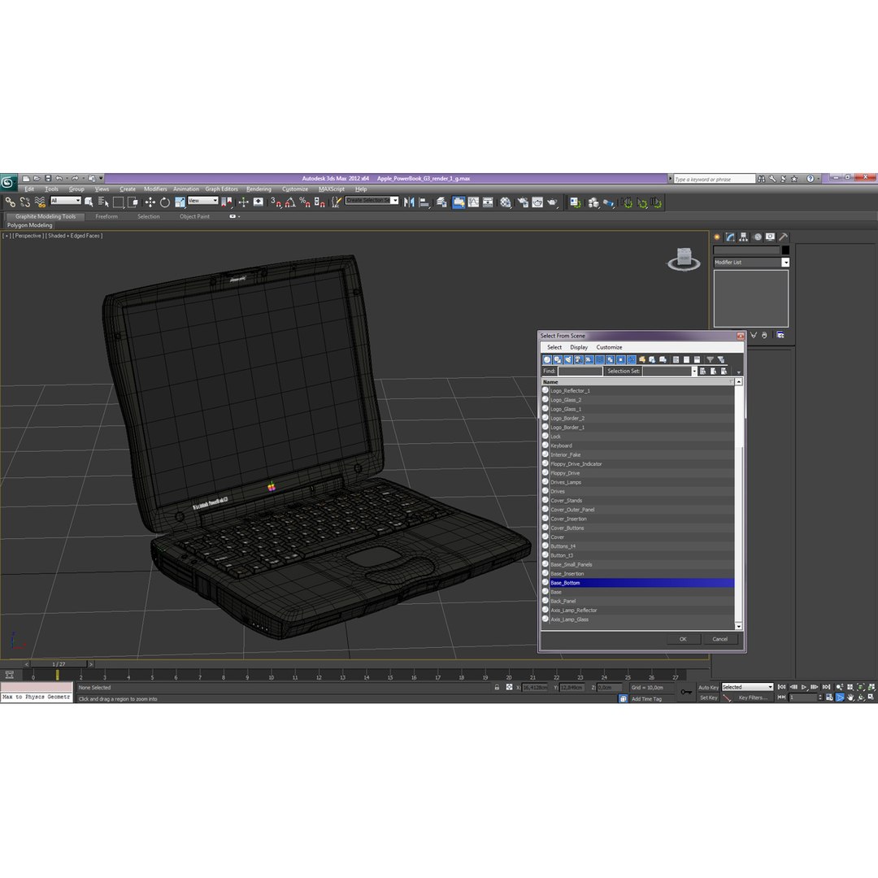
Task: Click the object color swatch in Modify panel
Action: point(785,250)
